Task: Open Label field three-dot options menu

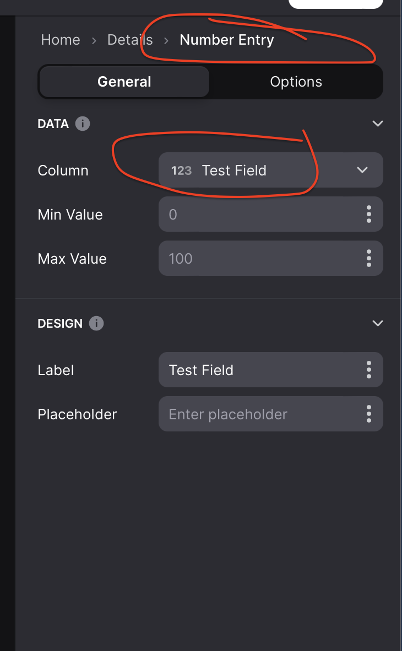Action: (x=368, y=370)
